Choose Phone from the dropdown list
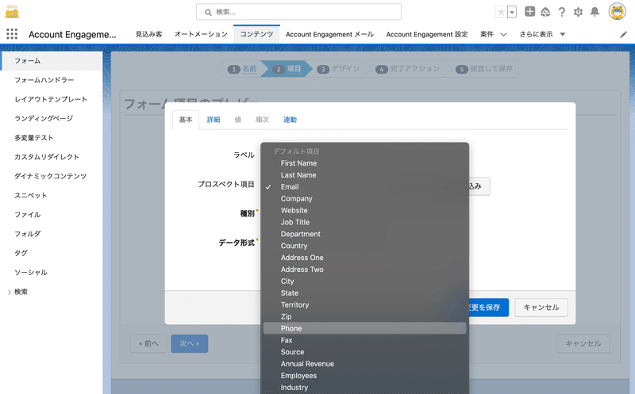Screen dimensions: 635x394 point(364,328)
